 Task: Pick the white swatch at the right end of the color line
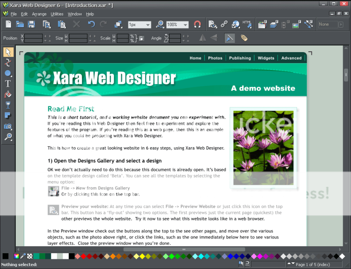[x=342, y=256]
